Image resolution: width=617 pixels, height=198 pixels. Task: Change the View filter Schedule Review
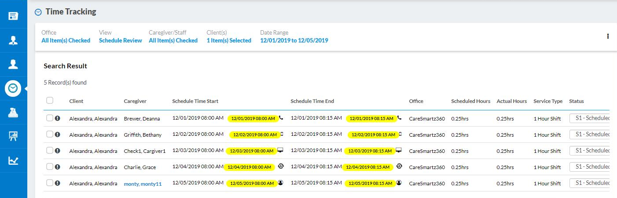tap(121, 40)
